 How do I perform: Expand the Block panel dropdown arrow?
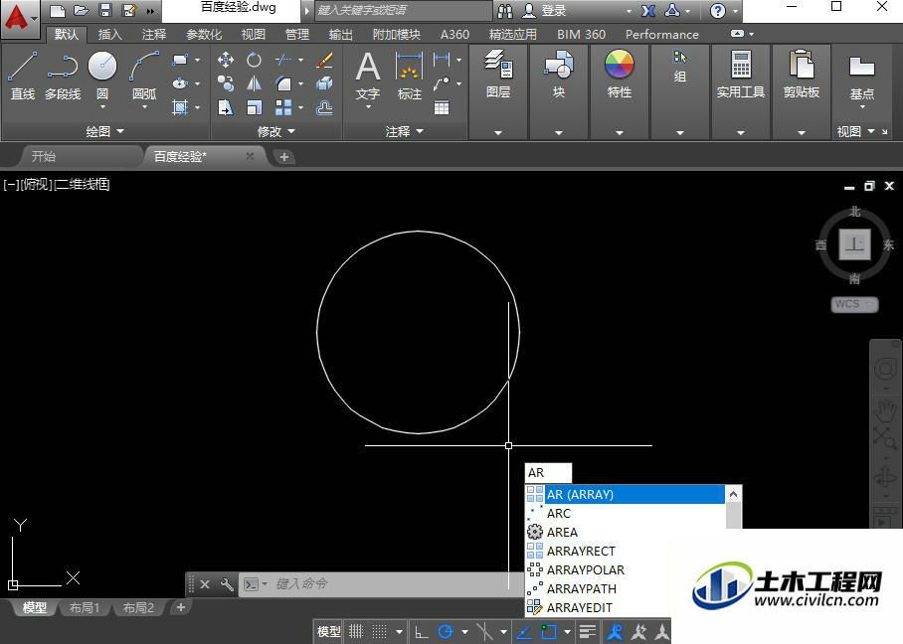[559, 132]
